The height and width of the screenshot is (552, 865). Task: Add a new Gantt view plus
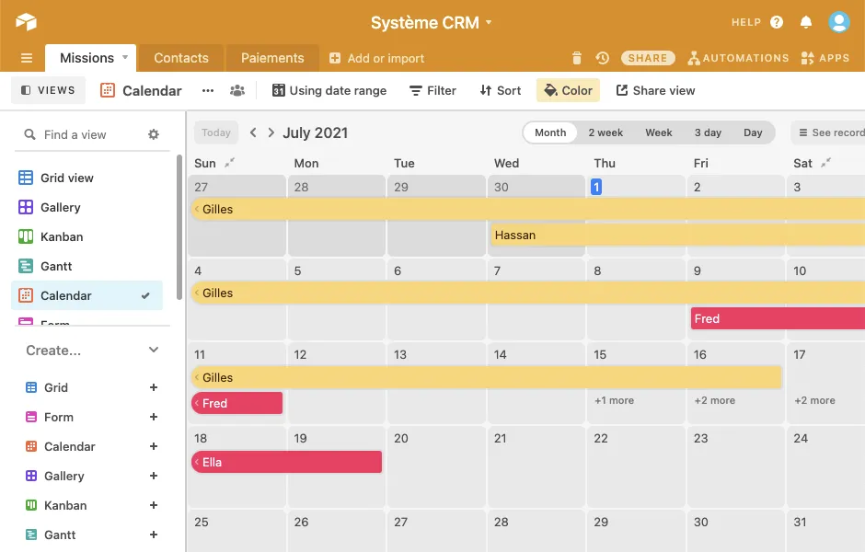154,535
